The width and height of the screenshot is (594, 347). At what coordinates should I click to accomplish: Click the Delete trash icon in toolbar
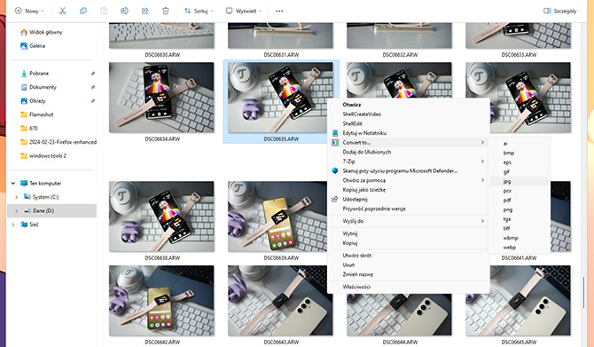pyautogui.click(x=166, y=11)
